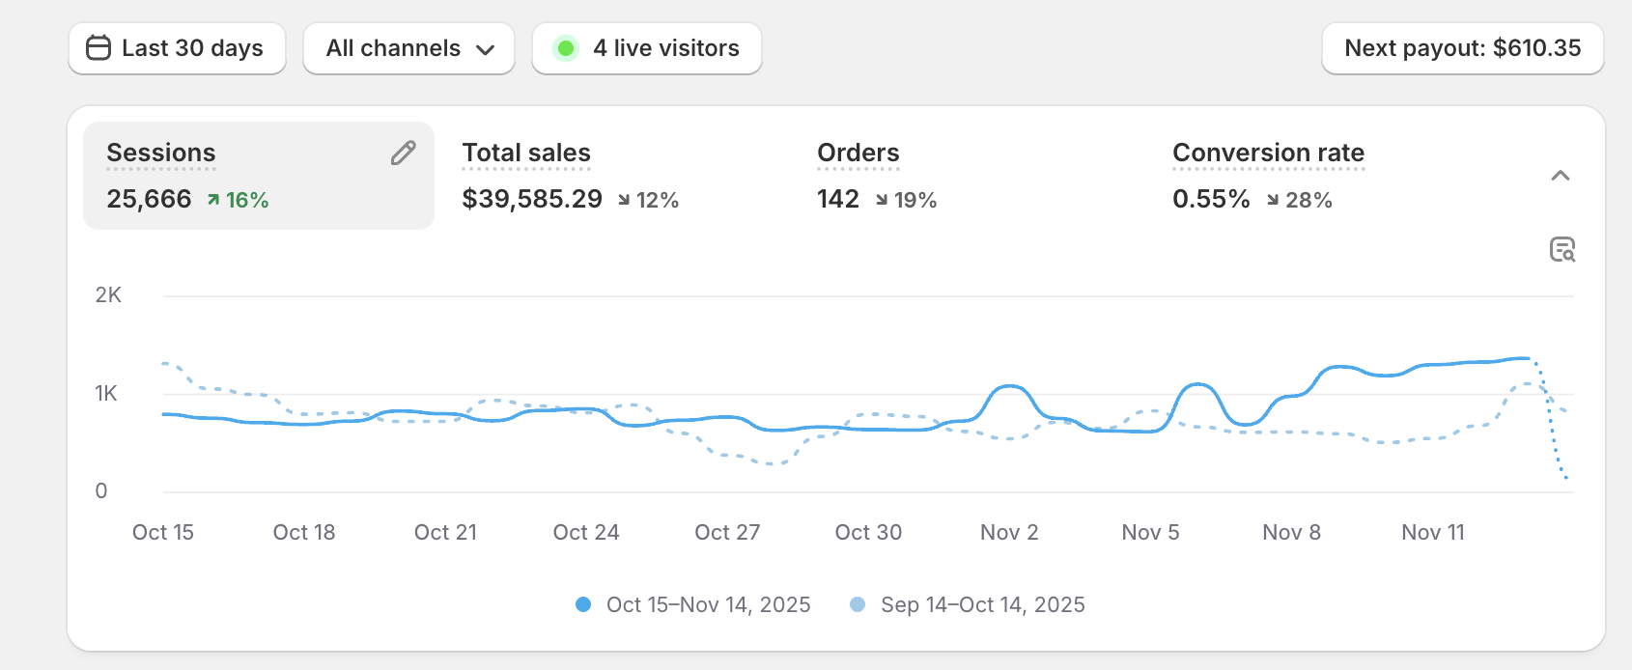
Task: Open the All channels dropdown
Action: (408, 47)
